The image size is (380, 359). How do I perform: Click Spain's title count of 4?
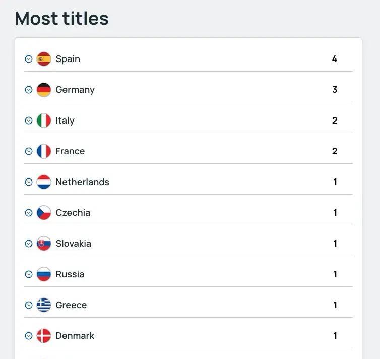pyautogui.click(x=335, y=59)
